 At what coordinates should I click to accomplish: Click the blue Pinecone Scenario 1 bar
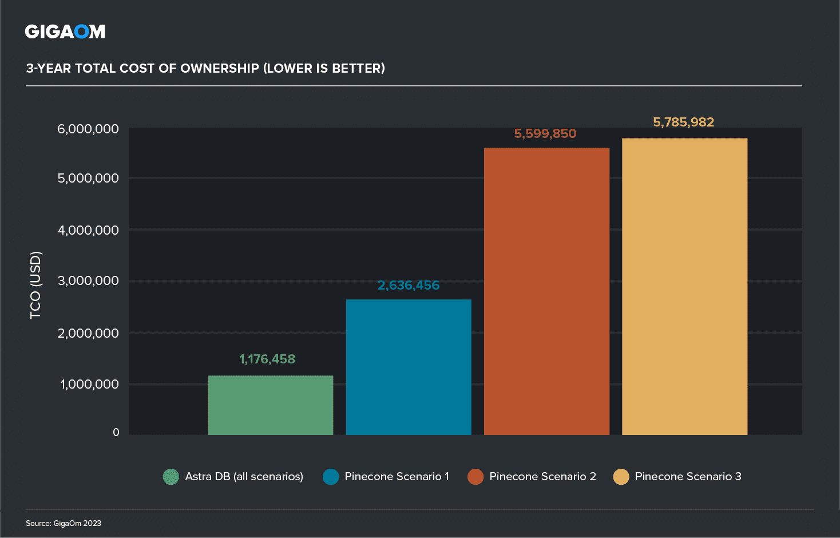409,367
